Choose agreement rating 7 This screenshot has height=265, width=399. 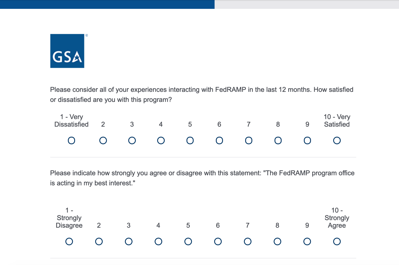tap(247, 242)
